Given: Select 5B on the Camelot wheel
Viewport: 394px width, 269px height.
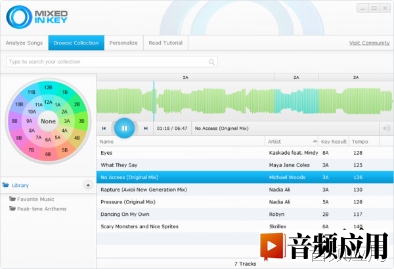Looking at the screenshot, I should click(65, 150).
